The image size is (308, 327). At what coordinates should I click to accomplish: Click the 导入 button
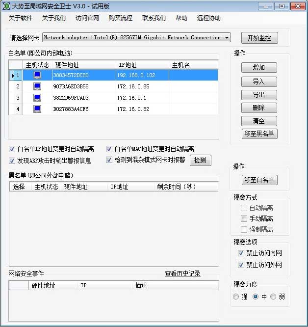click(x=259, y=82)
